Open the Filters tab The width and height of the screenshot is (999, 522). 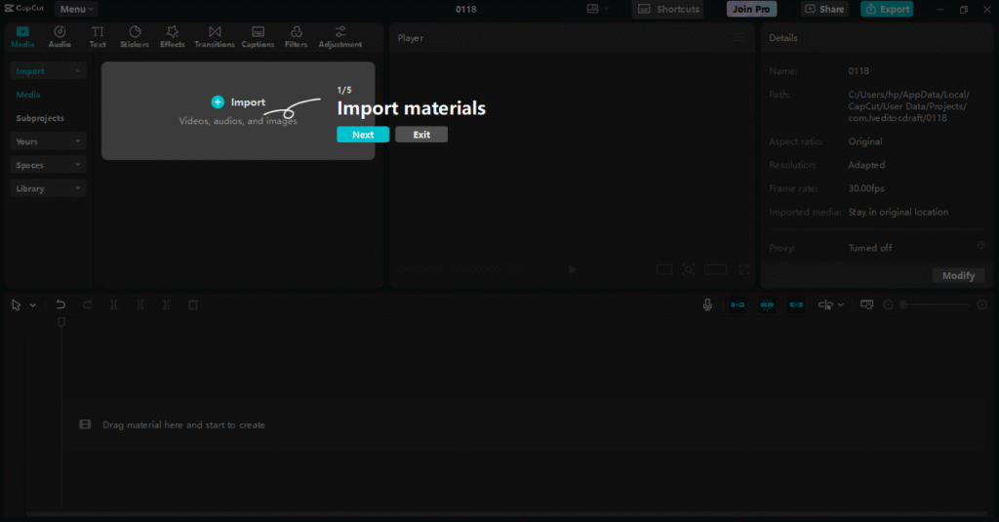click(x=297, y=37)
